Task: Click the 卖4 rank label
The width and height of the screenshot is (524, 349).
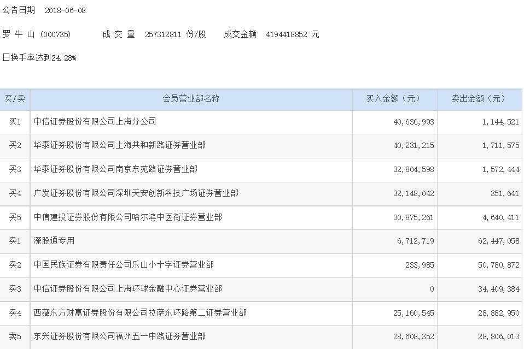Action: pos(15,313)
